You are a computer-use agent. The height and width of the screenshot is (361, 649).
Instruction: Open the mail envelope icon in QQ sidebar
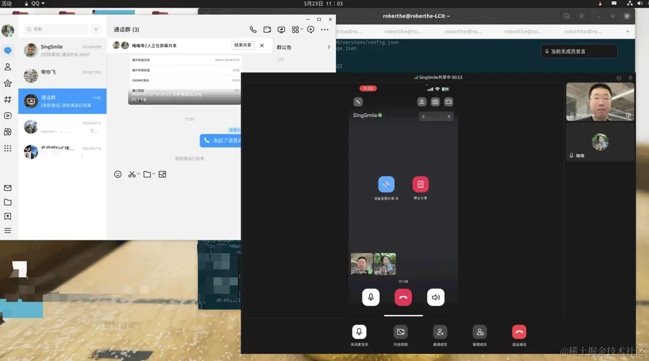7,188
